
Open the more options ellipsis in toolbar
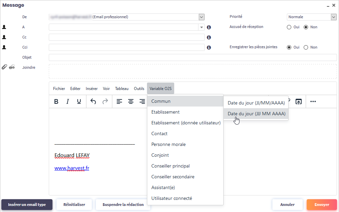coord(313,101)
